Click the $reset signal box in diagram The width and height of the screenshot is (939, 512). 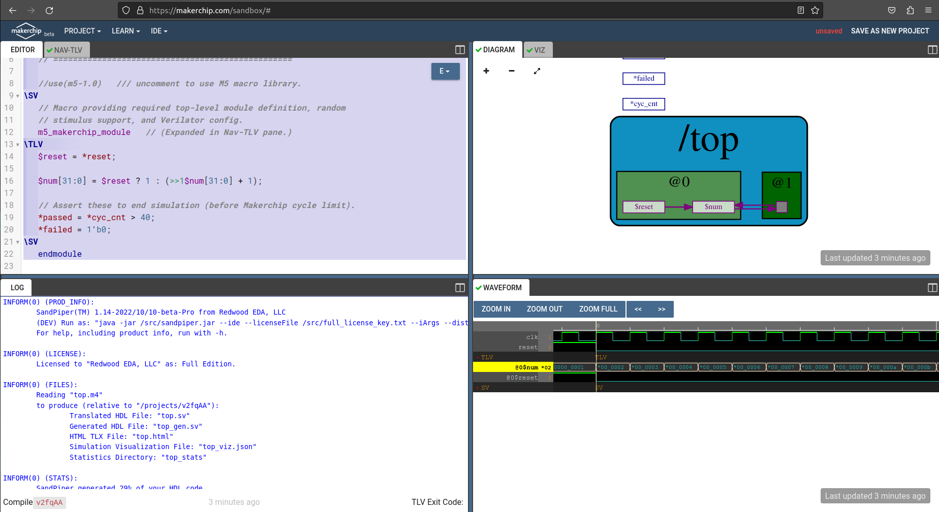644,207
